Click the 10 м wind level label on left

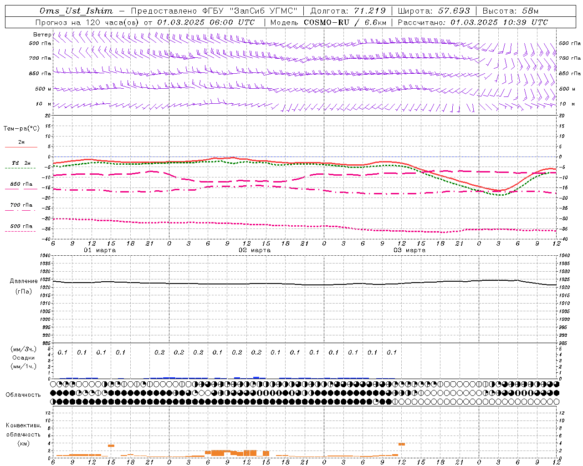point(43,104)
